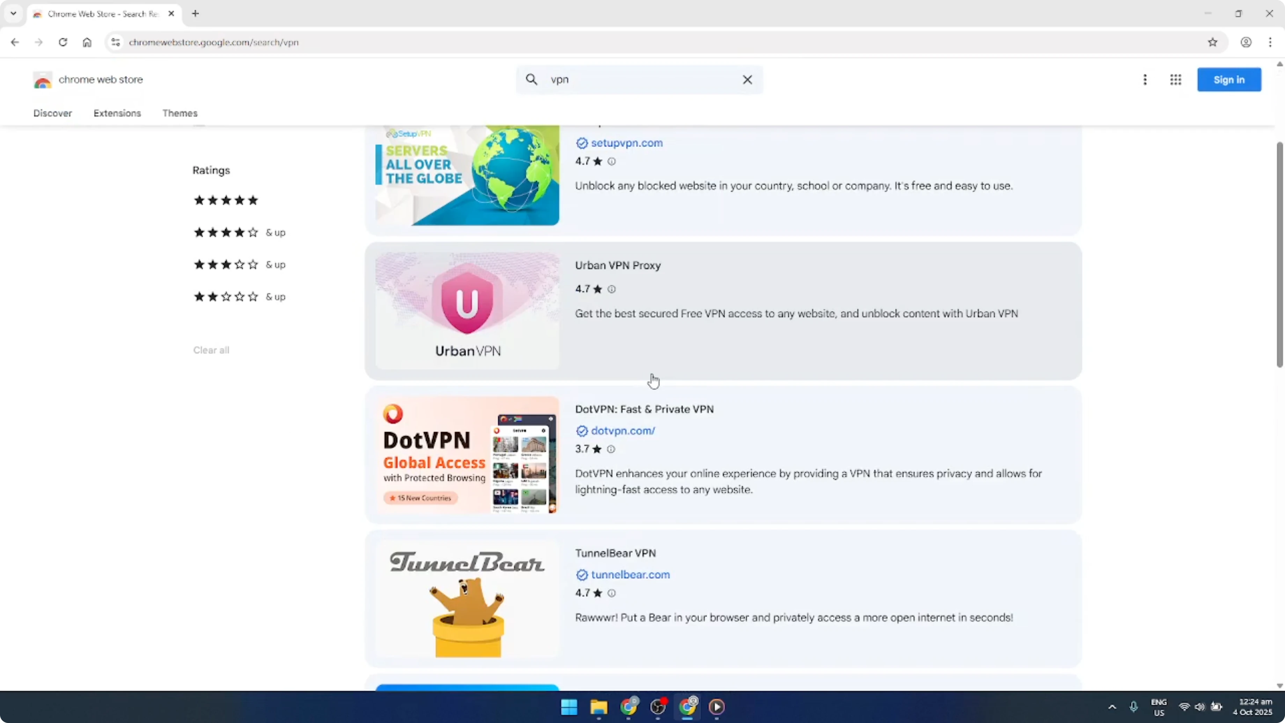
Task: Close the Chrome Web Store tab
Action: pyautogui.click(x=171, y=14)
